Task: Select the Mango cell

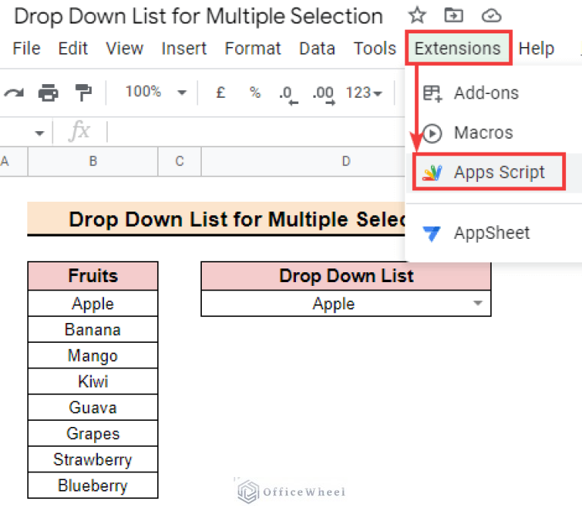Action: point(93,356)
